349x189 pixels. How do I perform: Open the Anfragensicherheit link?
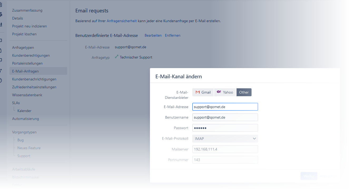point(122,21)
